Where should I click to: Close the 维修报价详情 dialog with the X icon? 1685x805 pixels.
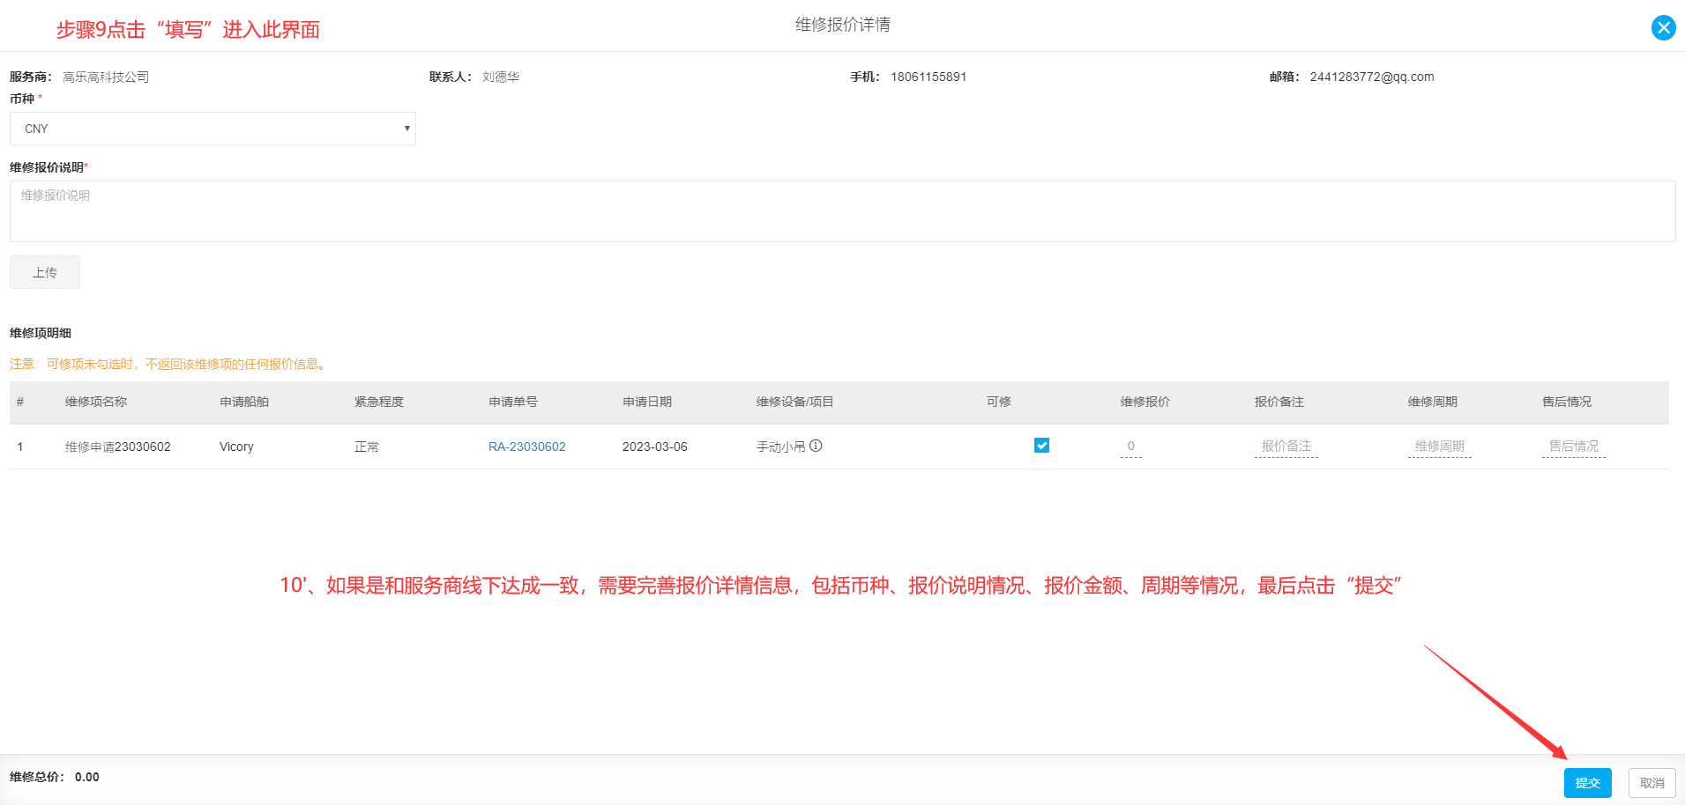coord(1663,27)
